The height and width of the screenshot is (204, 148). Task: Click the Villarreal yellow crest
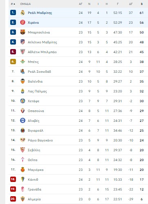tap(22, 130)
